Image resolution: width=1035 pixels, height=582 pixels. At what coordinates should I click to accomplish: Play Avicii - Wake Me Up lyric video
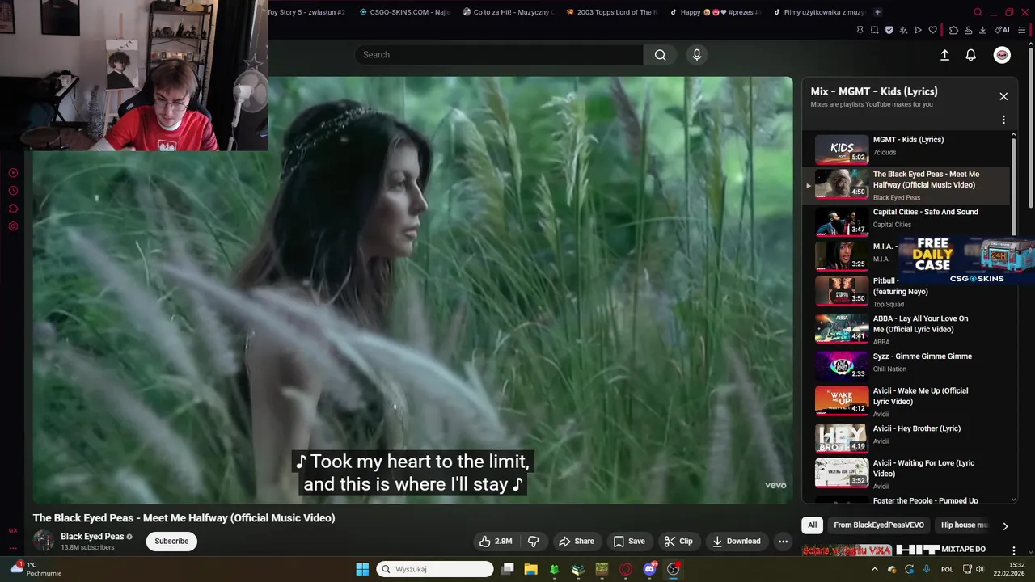pyautogui.click(x=906, y=401)
